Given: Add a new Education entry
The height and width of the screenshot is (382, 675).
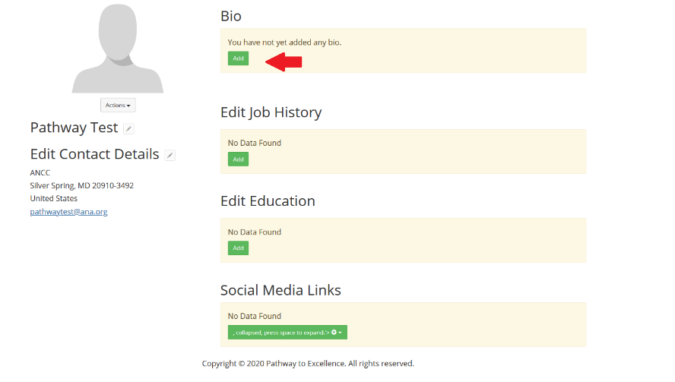Looking at the screenshot, I should pyautogui.click(x=238, y=248).
